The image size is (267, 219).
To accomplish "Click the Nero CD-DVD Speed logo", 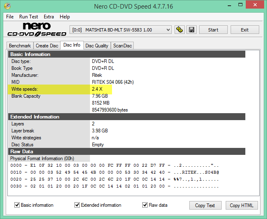I will (x=37, y=29).
